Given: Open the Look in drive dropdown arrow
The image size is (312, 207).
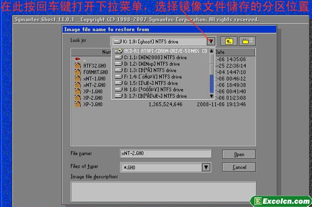Looking at the screenshot, I should coord(211,41).
